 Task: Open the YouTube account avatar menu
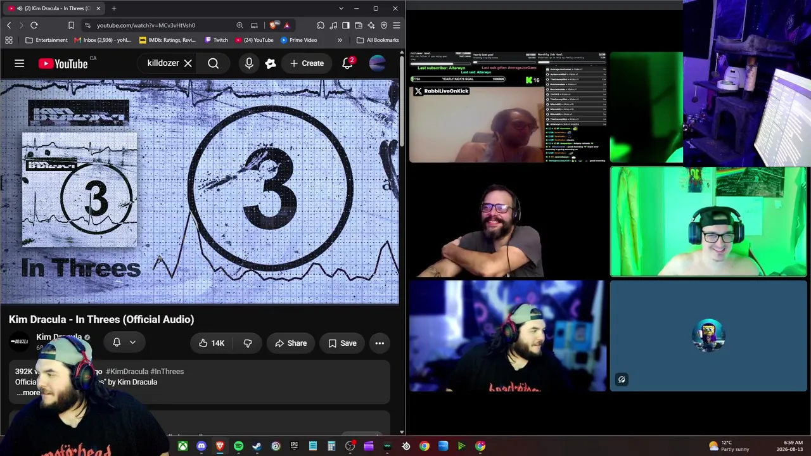378,63
